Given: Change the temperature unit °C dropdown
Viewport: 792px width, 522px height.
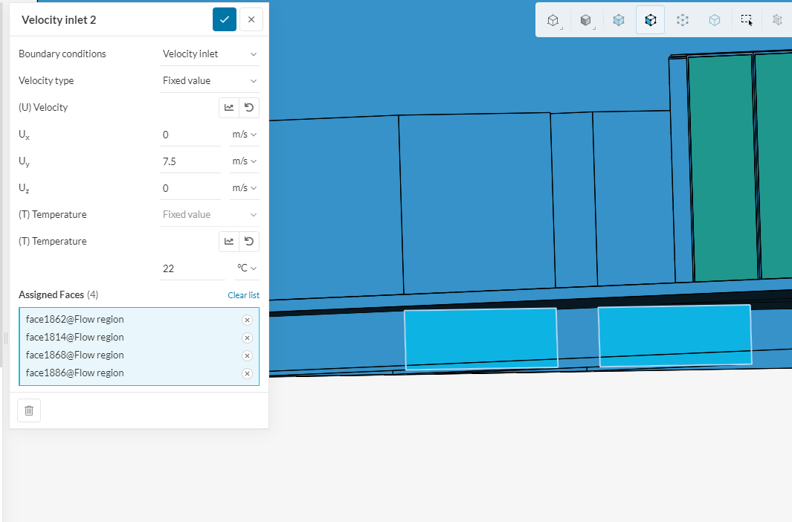Looking at the screenshot, I should [247, 268].
